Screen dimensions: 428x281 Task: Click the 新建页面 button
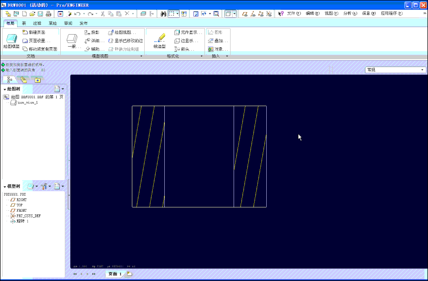point(34,33)
